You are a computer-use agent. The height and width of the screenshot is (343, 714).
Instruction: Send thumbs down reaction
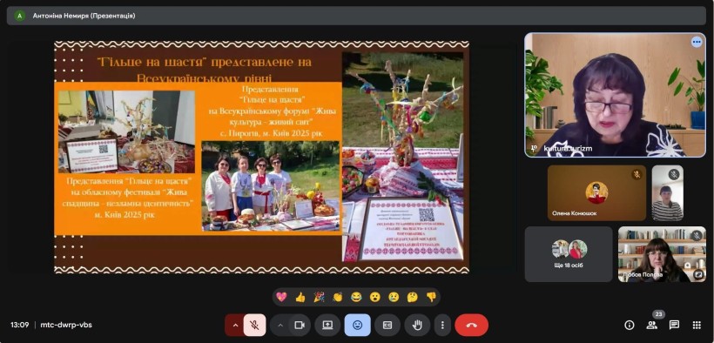pyautogui.click(x=431, y=297)
